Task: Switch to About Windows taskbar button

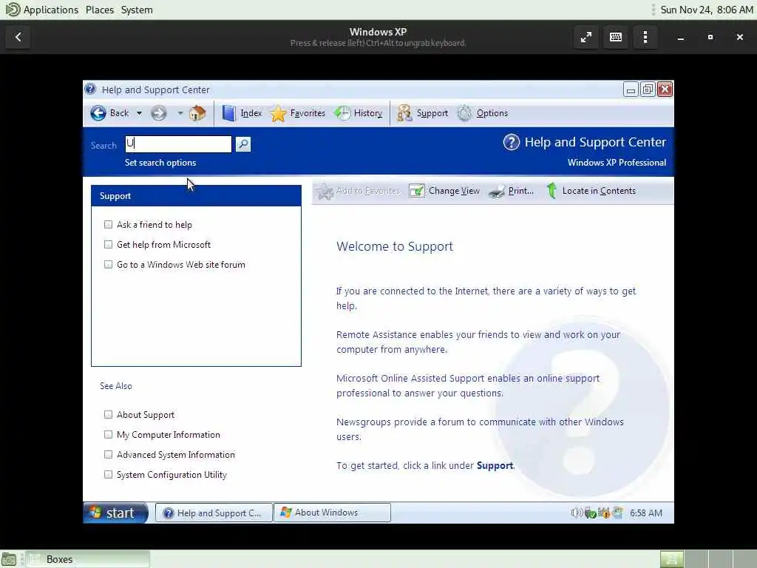Action: 332,513
